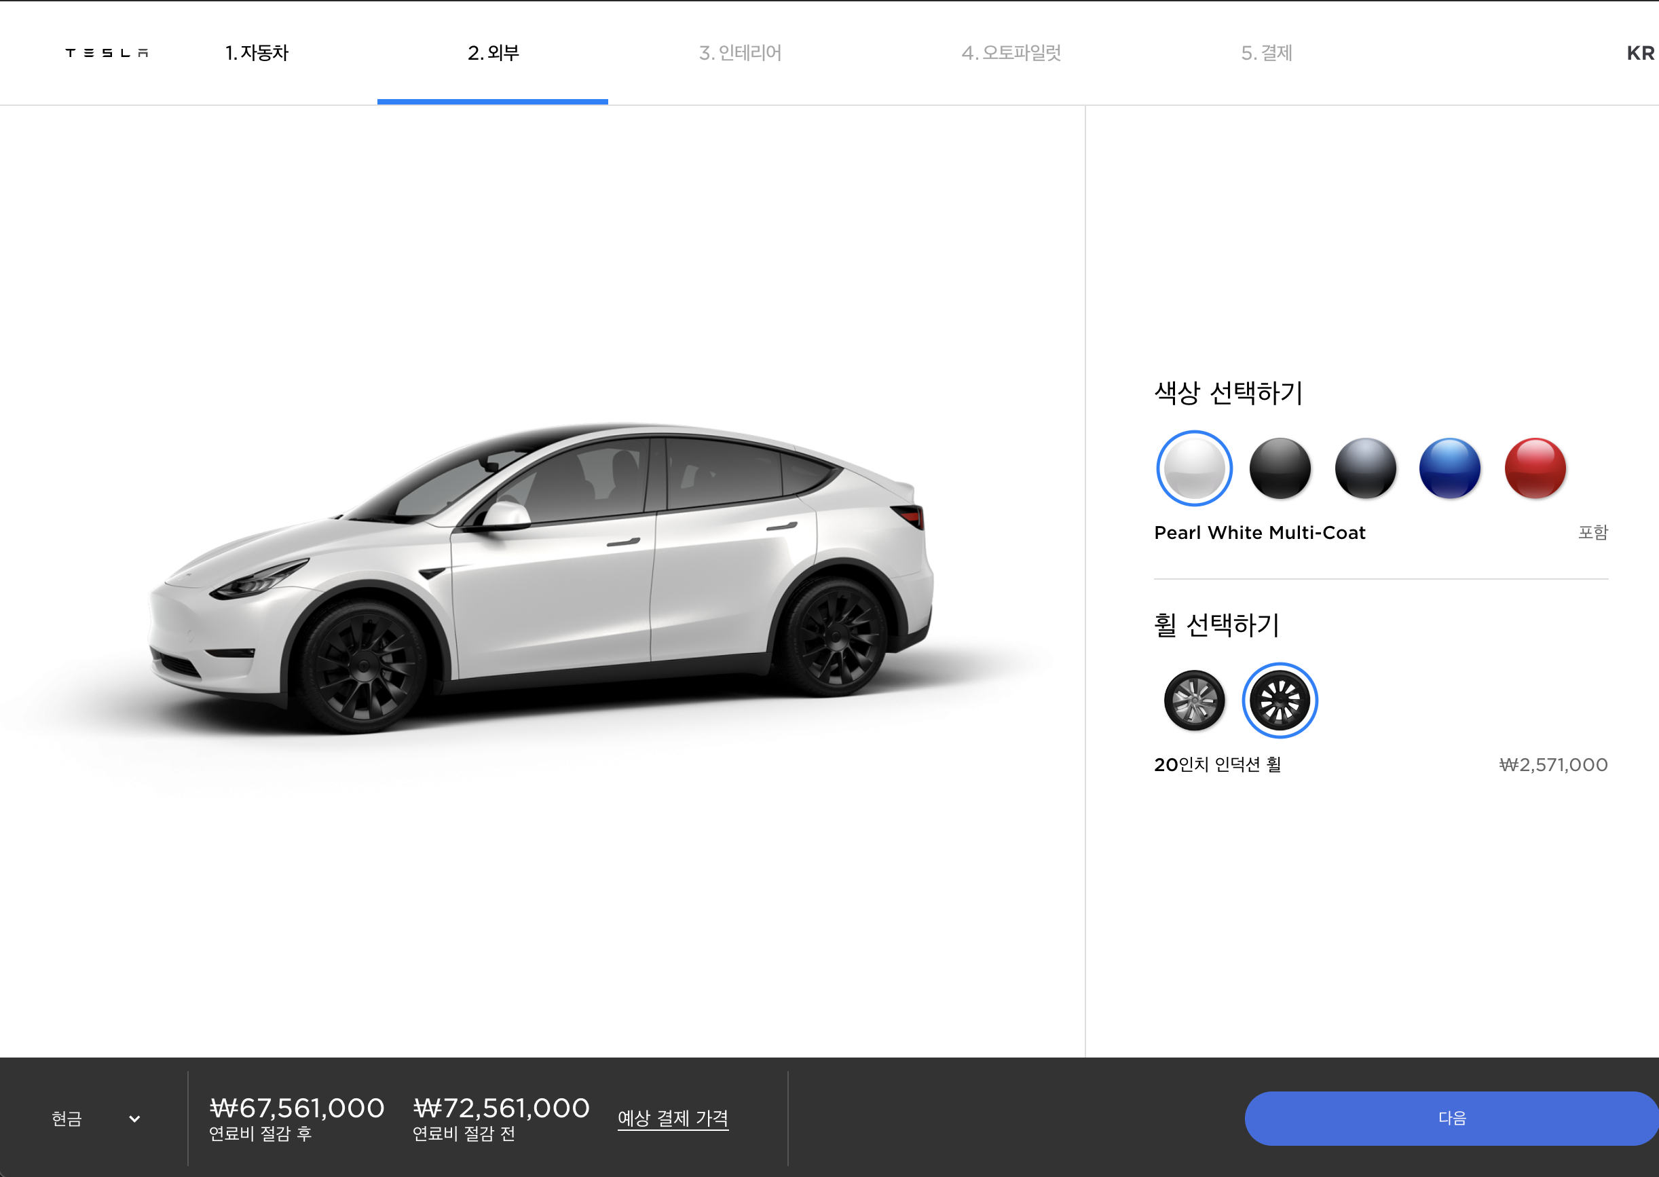Open the 예상 결제 가격 link

673,1119
